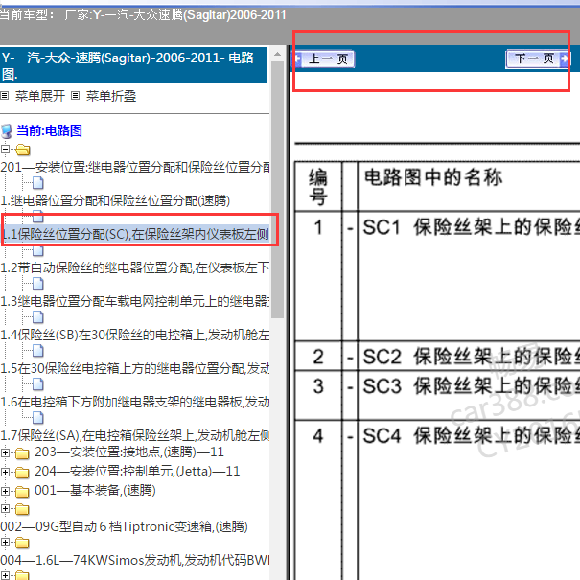The width and height of the screenshot is (580, 580).
Task: Open 001—基本装备,(速腾) entry
Action: click(x=95, y=491)
